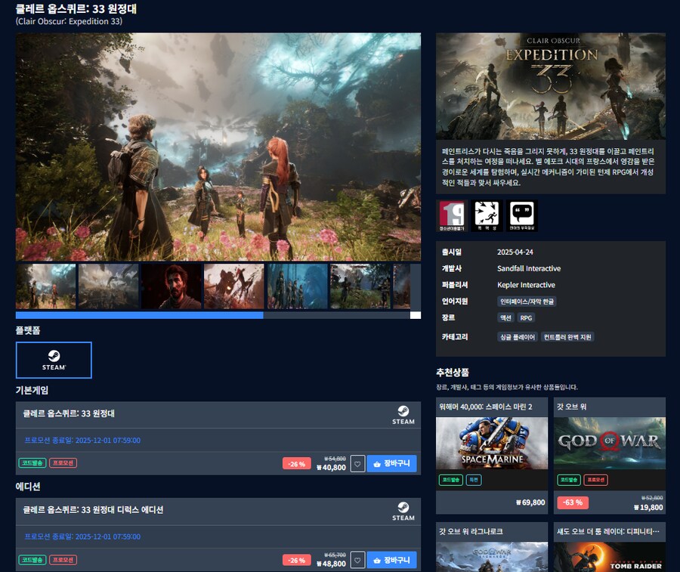Image resolution: width=680 pixels, height=572 pixels.
Task: Open the 싱글 플레이어 category tag
Action: point(518,337)
